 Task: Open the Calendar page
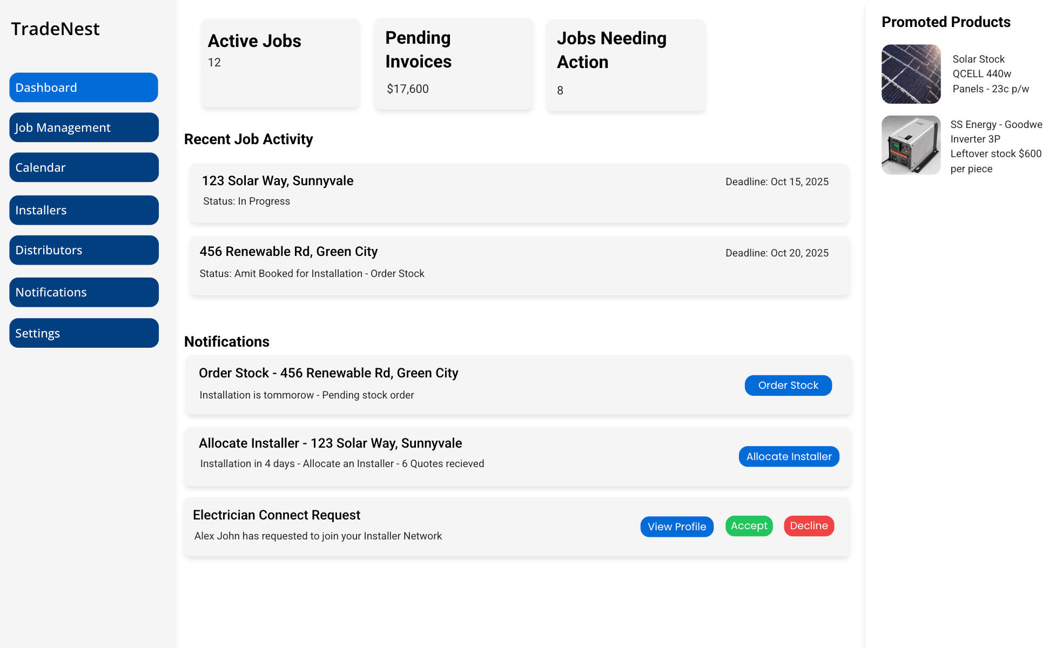point(84,167)
